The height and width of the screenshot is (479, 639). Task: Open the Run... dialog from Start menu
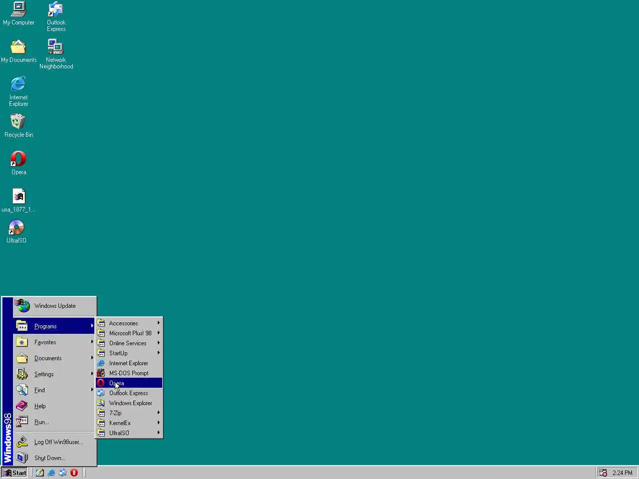coord(54,422)
